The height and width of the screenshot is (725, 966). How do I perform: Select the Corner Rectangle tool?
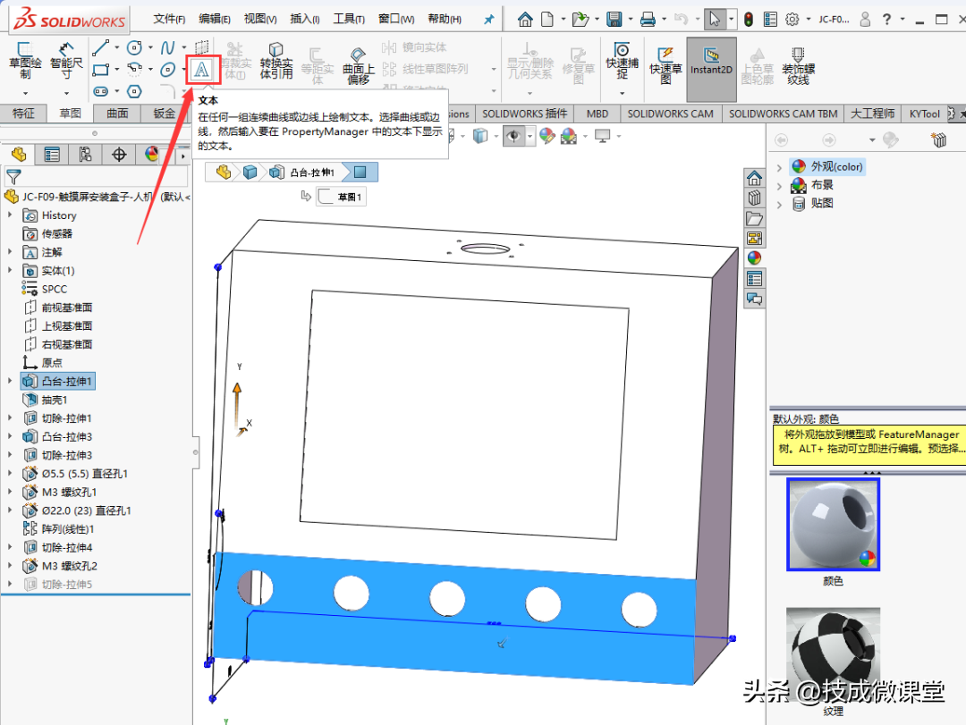[100, 70]
